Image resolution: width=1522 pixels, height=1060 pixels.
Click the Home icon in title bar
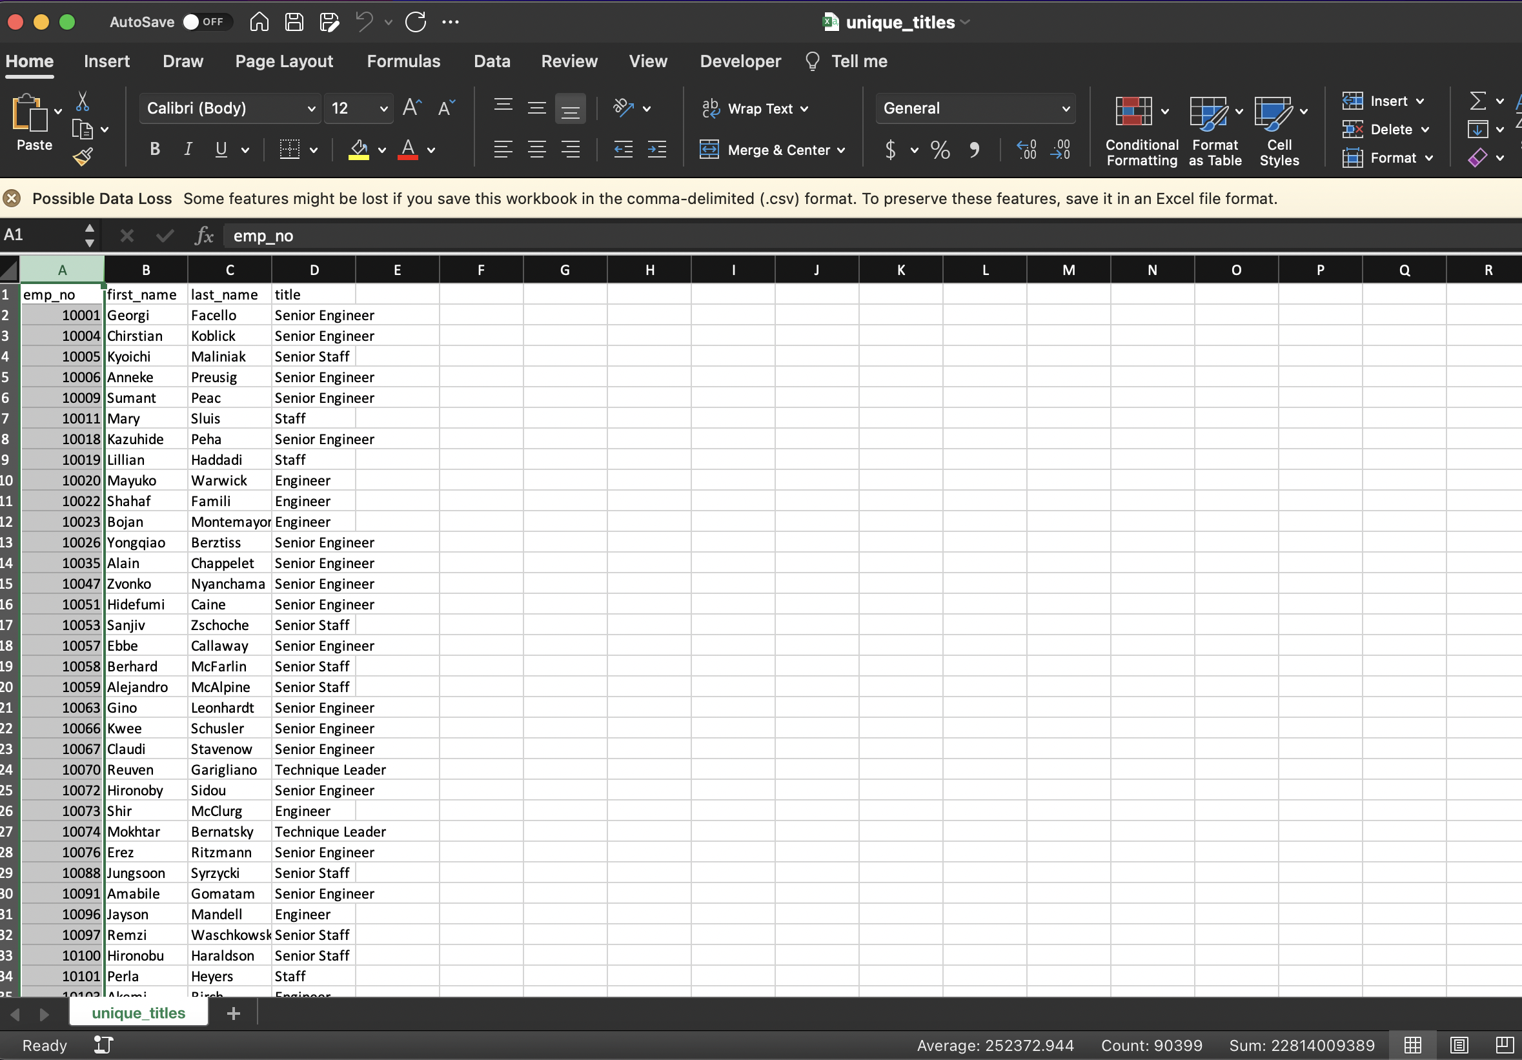pyautogui.click(x=259, y=22)
